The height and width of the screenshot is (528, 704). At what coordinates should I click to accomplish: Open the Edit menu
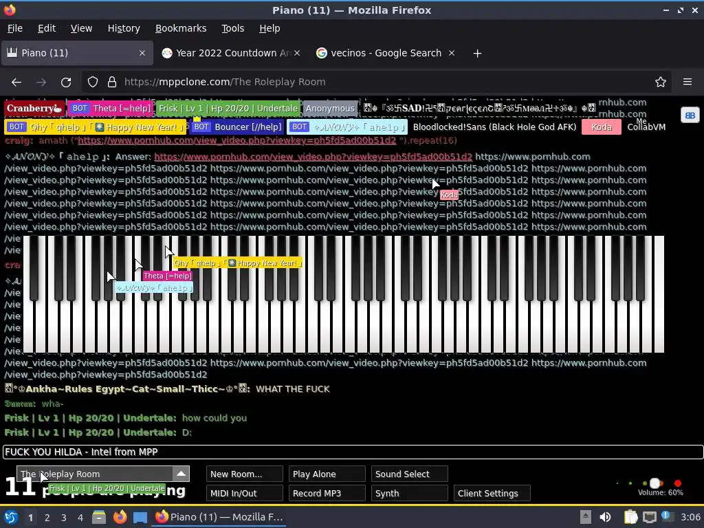click(47, 28)
